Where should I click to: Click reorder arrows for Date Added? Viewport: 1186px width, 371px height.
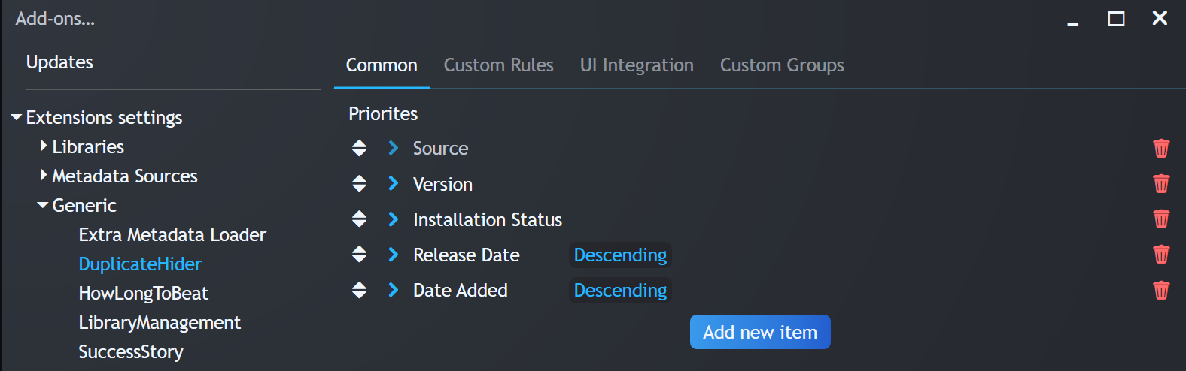(x=359, y=290)
